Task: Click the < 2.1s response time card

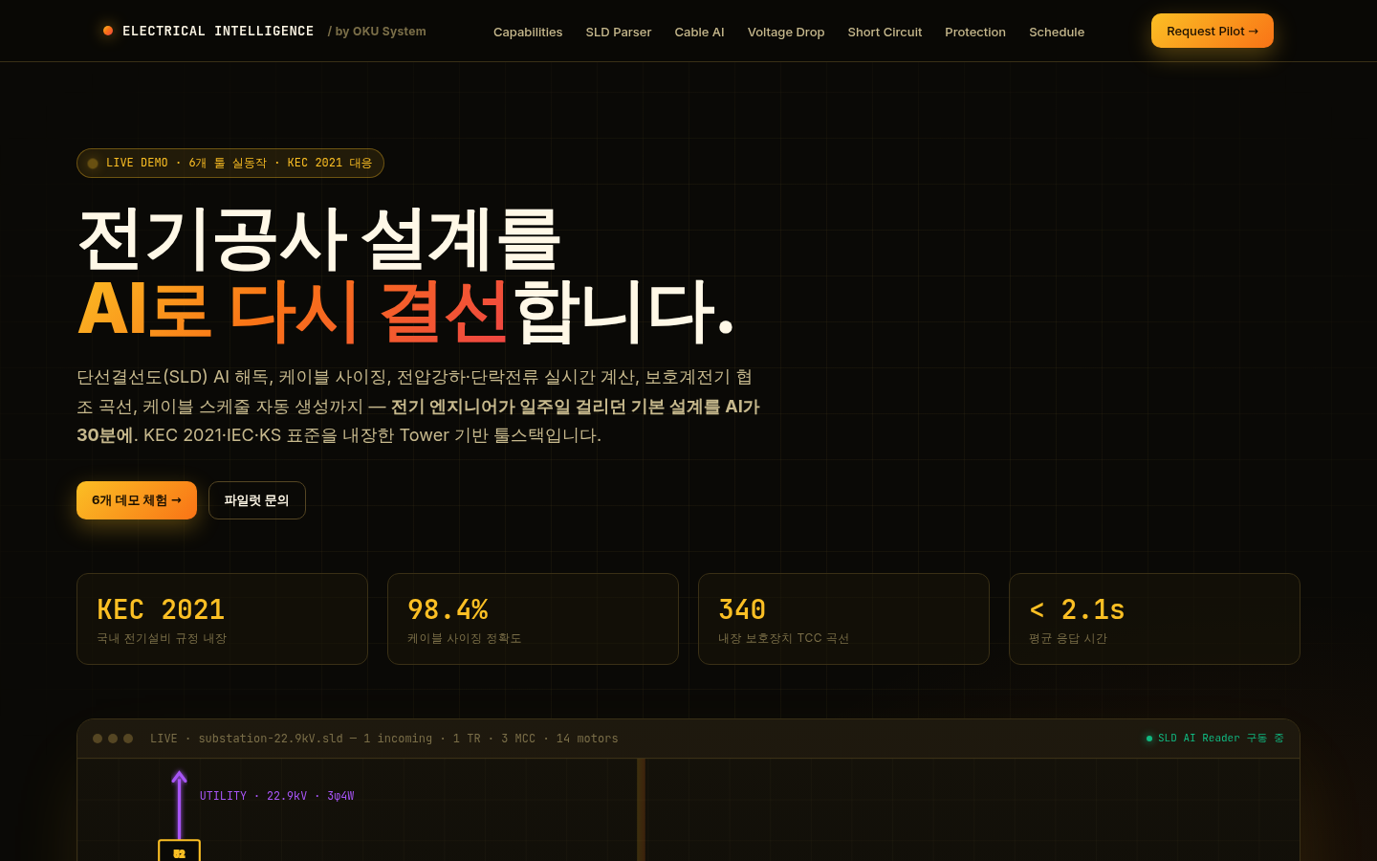Action: pos(1154,619)
